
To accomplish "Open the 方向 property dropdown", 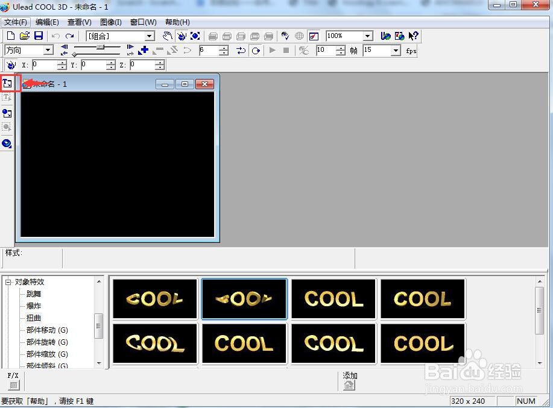I will pos(48,51).
